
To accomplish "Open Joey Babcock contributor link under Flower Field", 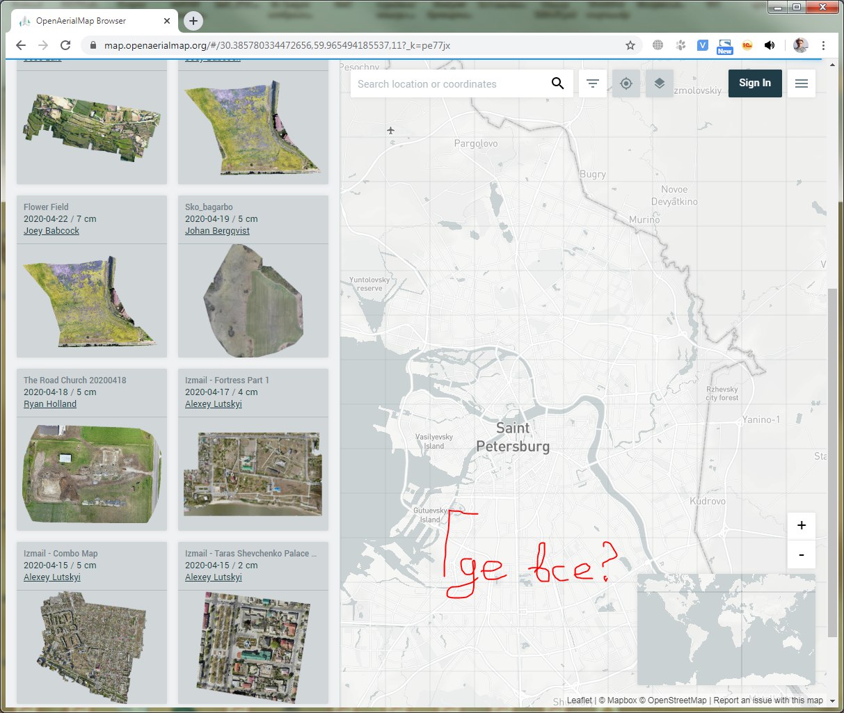I will (51, 231).
